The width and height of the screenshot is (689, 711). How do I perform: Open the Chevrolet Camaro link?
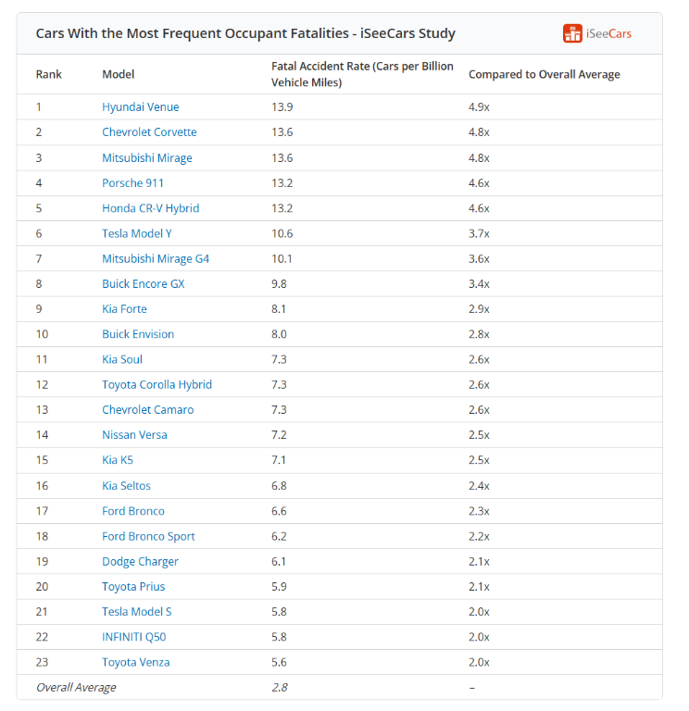148,409
